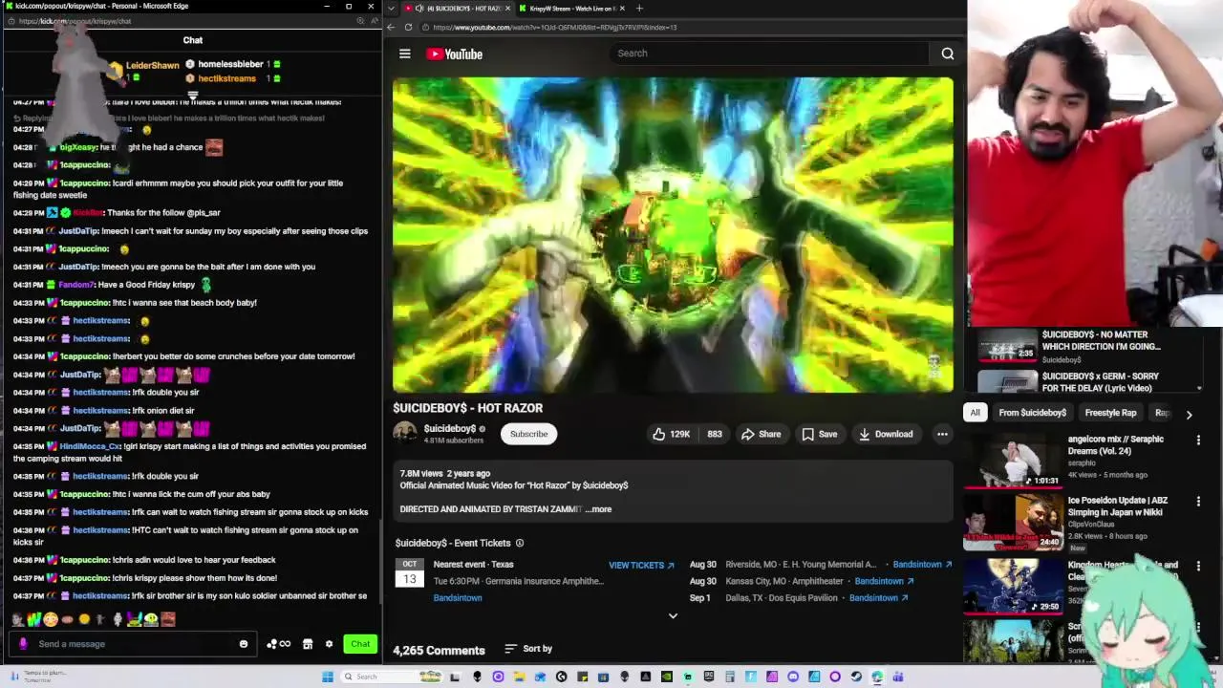Insert the rainbow W emote

[34, 619]
